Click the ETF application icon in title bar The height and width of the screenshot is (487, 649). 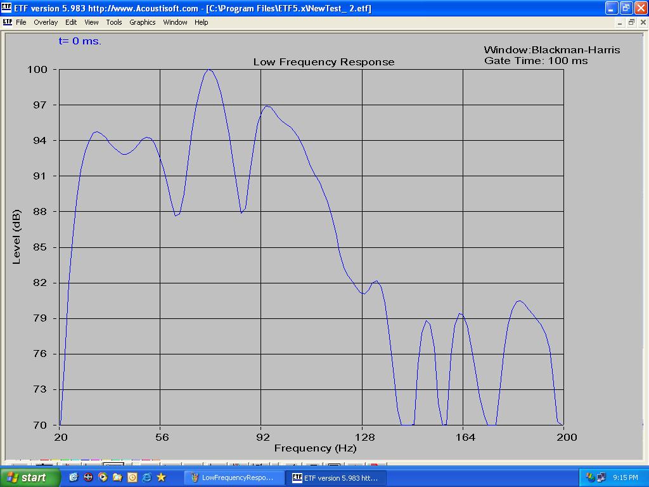[x=6, y=8]
